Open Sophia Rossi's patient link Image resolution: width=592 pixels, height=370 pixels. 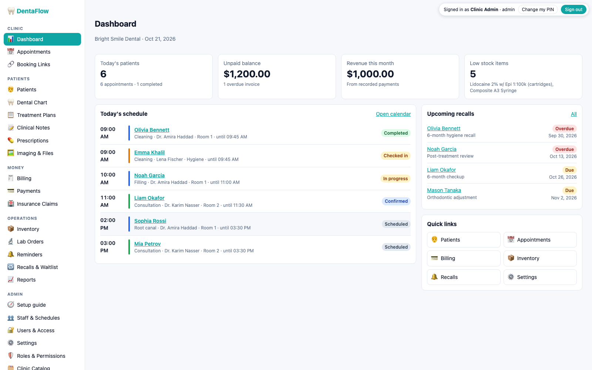pyautogui.click(x=150, y=221)
